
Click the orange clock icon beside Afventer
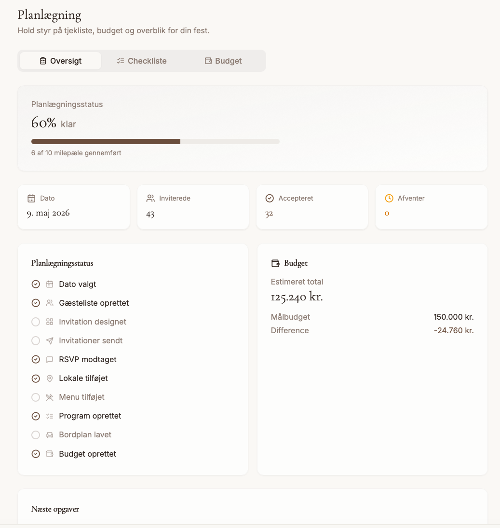pyautogui.click(x=389, y=198)
